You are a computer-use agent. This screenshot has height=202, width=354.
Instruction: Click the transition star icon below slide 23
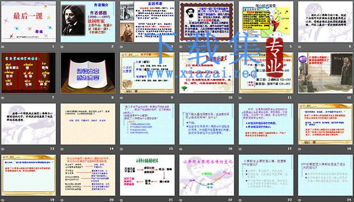[240, 200]
